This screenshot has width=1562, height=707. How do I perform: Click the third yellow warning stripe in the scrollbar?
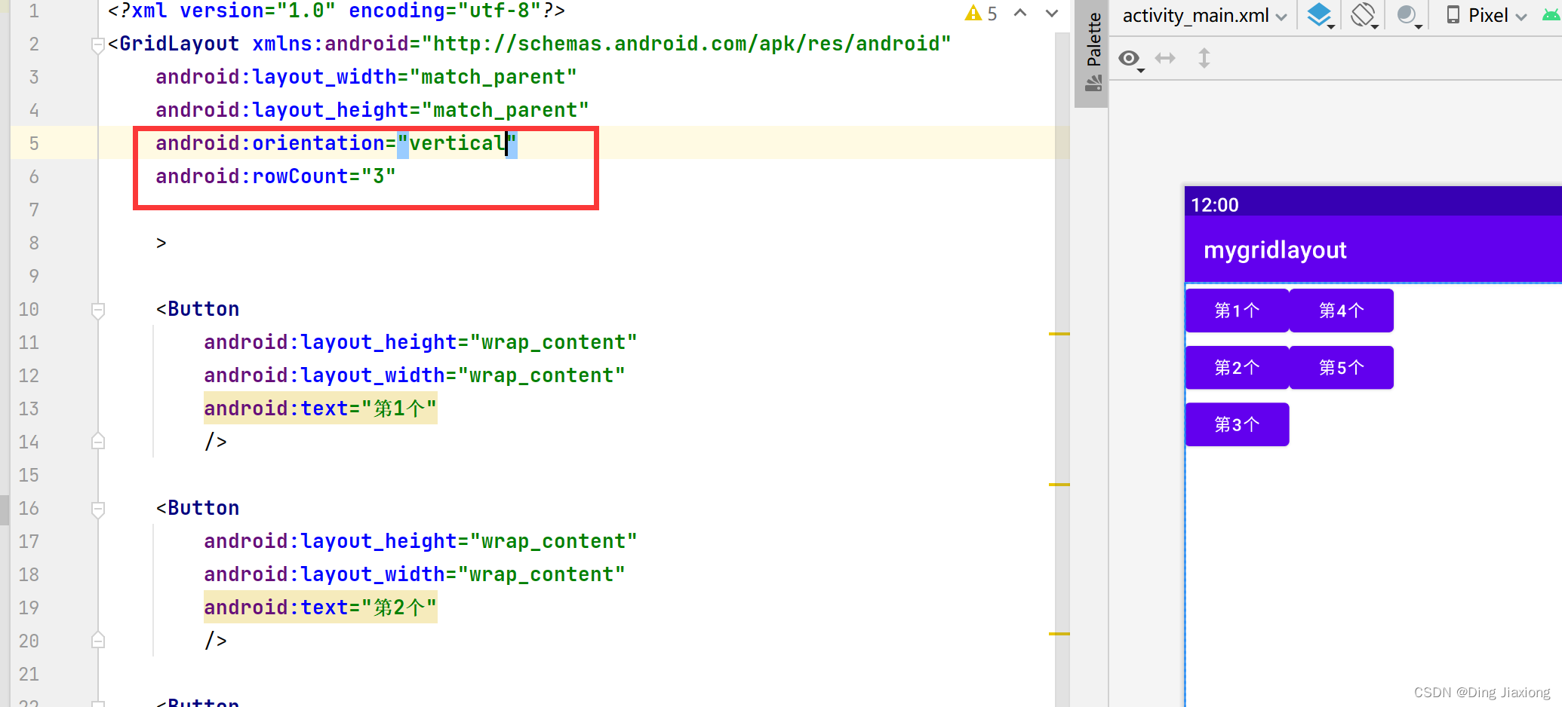click(x=1059, y=634)
